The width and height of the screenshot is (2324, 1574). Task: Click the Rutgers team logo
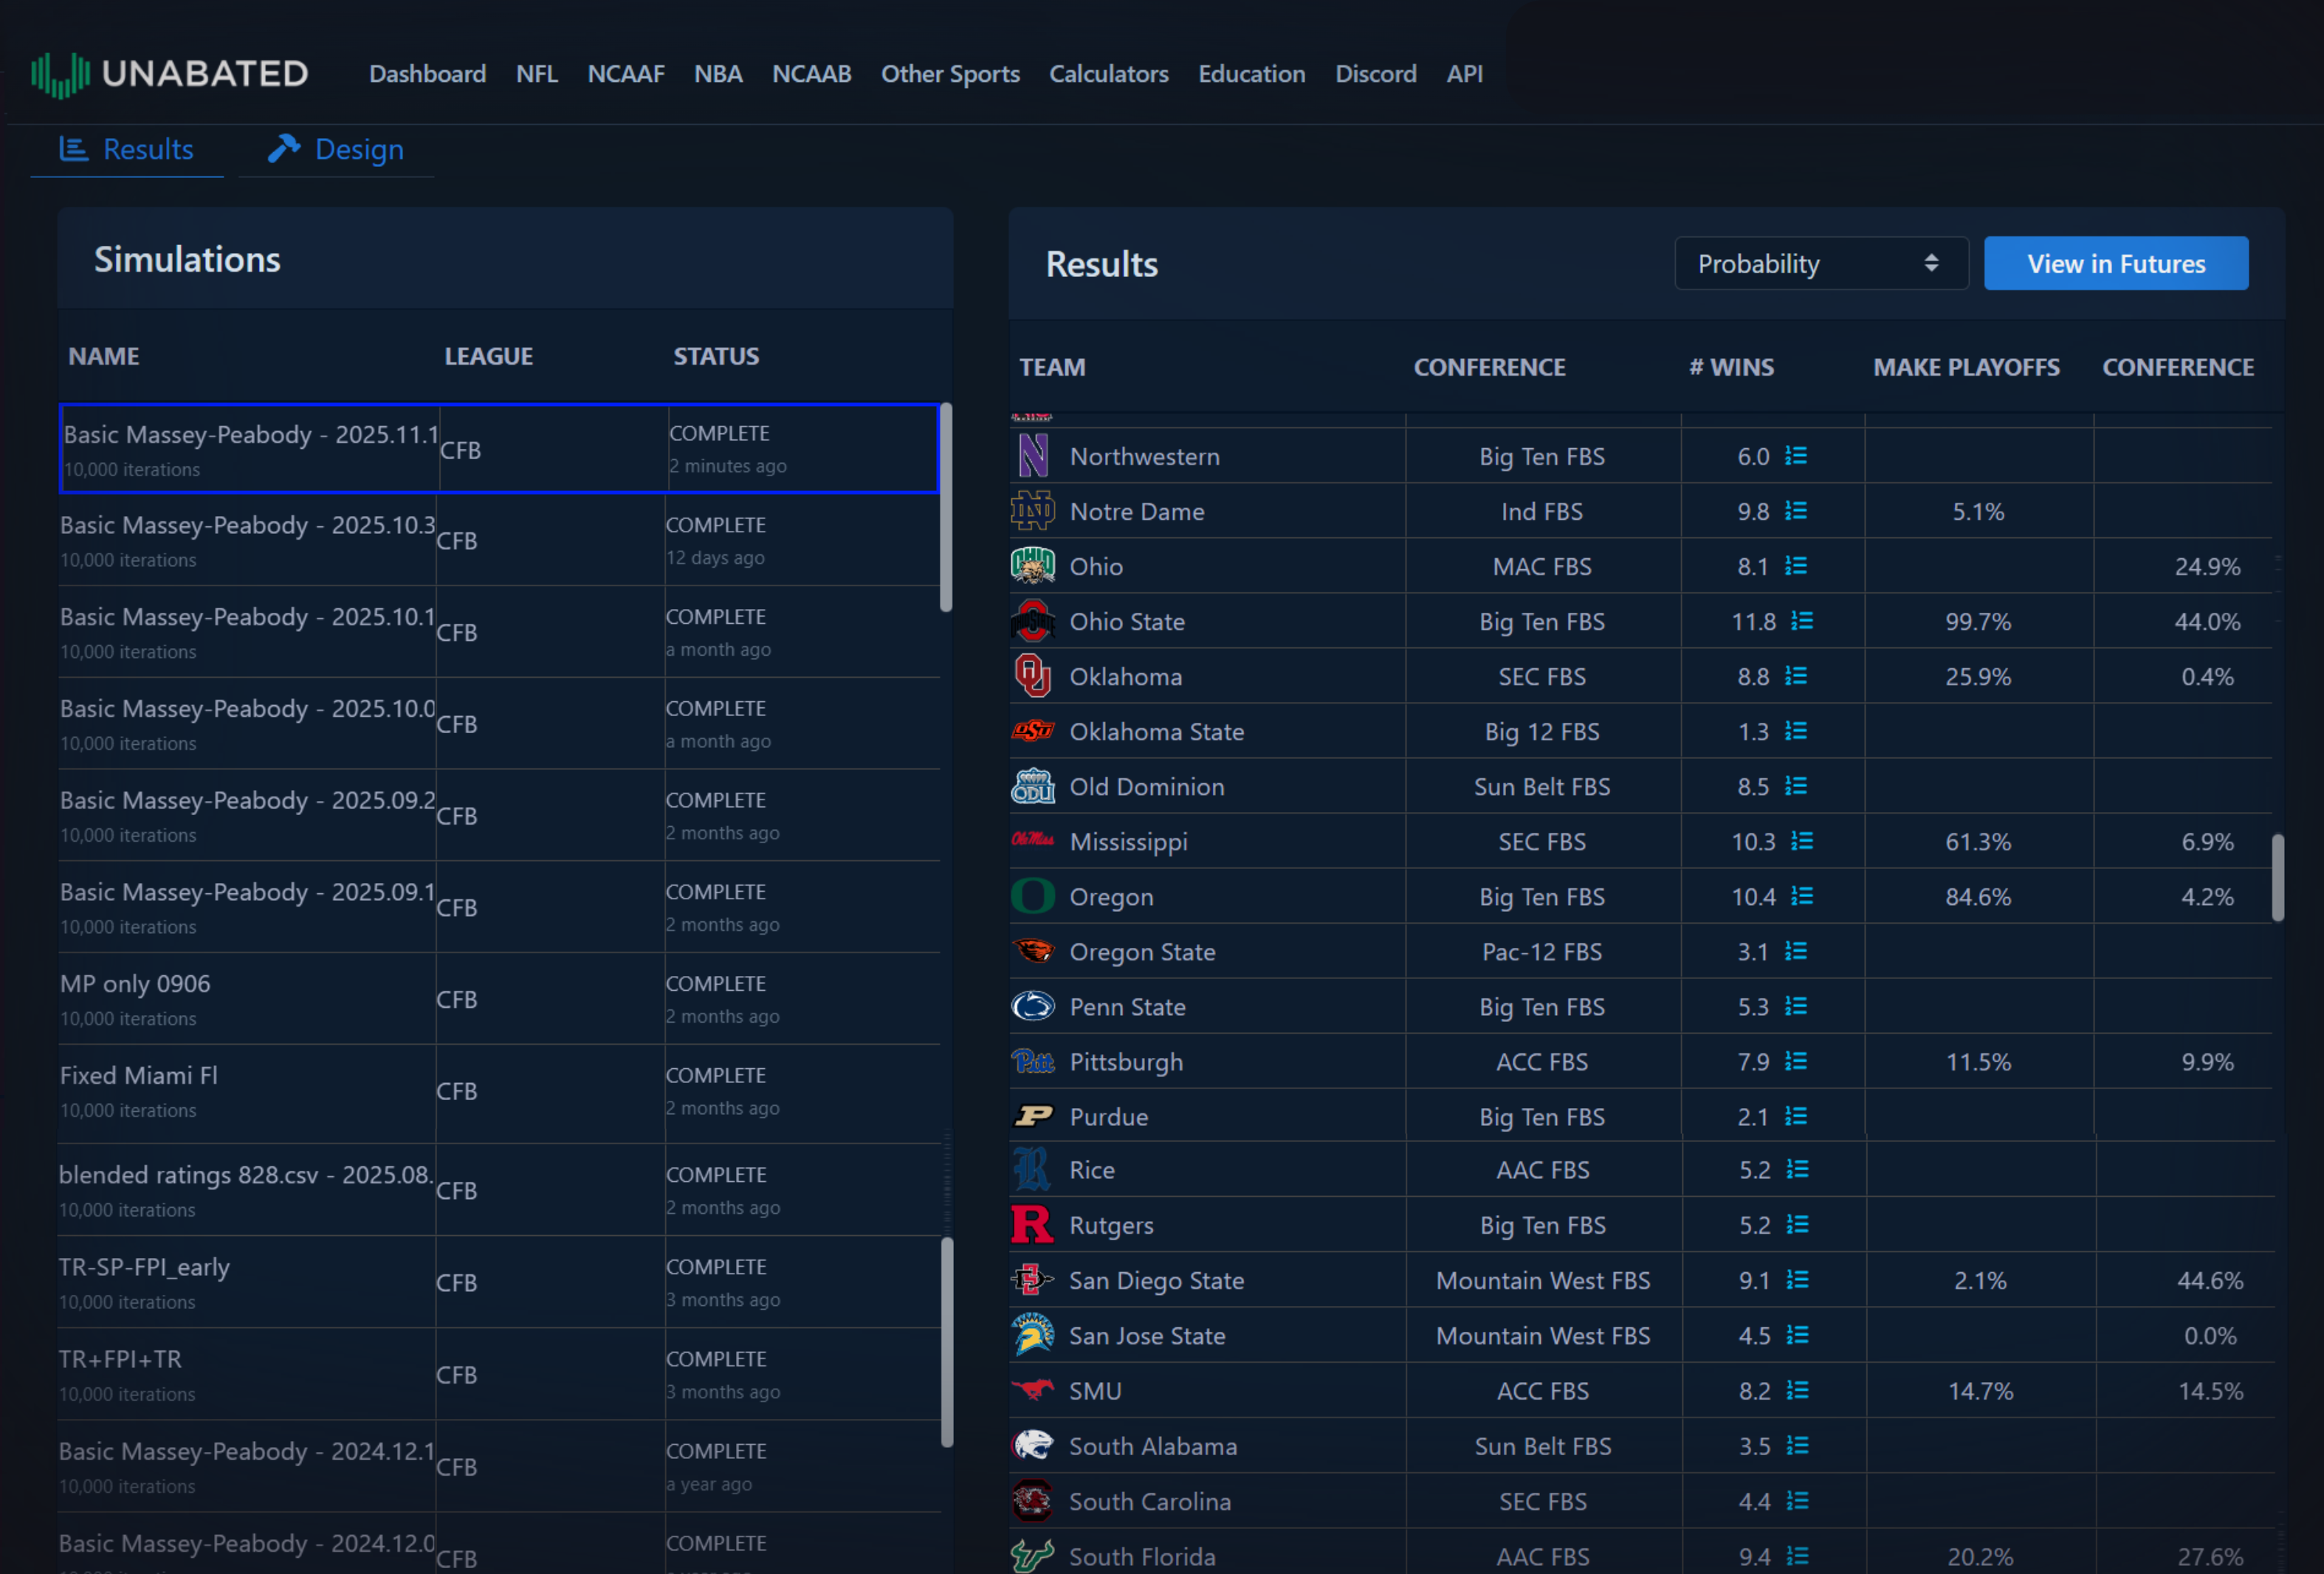pos(1032,1225)
